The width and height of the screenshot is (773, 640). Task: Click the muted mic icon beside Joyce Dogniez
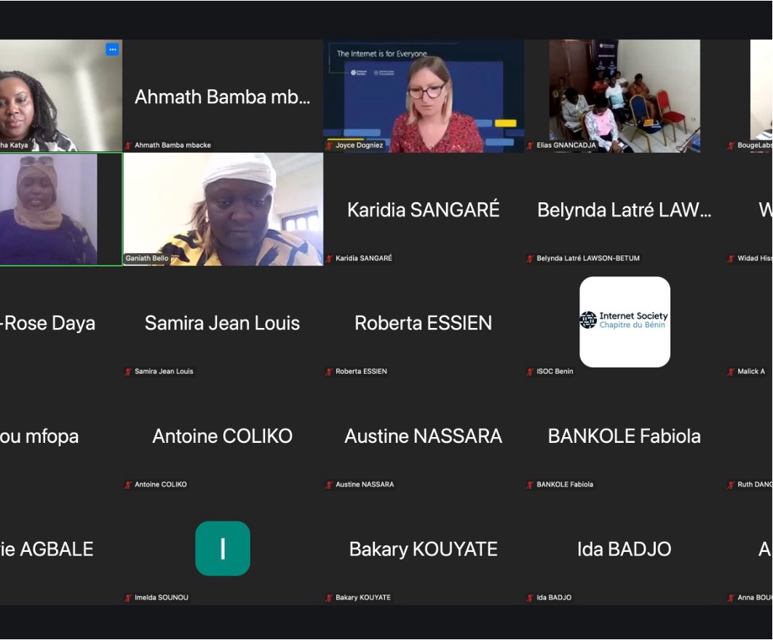[x=330, y=145]
